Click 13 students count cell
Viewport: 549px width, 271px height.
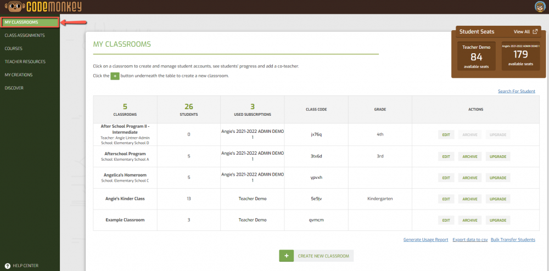189,199
